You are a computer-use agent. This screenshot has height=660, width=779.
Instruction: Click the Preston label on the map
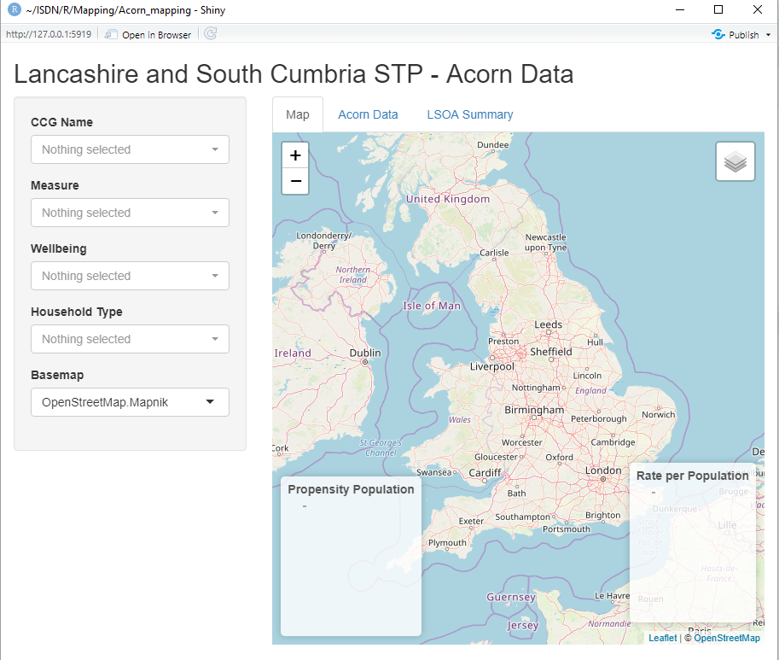(503, 342)
